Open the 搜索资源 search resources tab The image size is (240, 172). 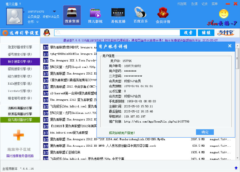point(72,15)
